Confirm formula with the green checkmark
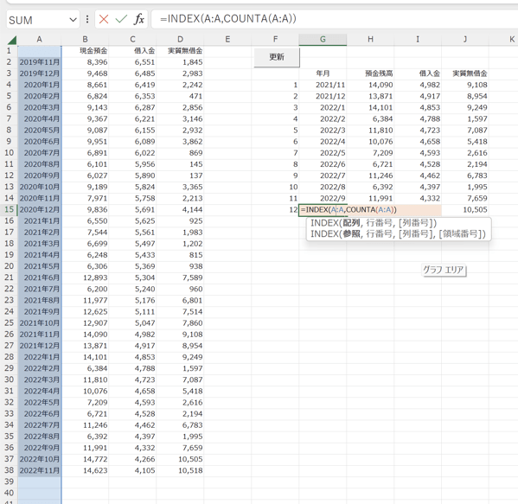 pyautogui.click(x=121, y=20)
